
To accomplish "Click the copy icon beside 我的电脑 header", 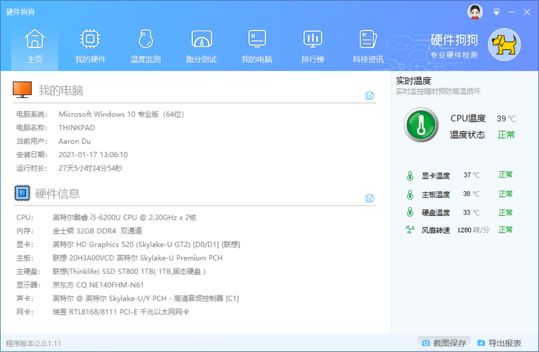I will pos(370,95).
